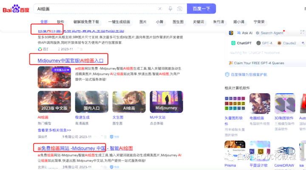Open 电脑绘画 software icon
306x170 pixels.
(x=260, y=103)
